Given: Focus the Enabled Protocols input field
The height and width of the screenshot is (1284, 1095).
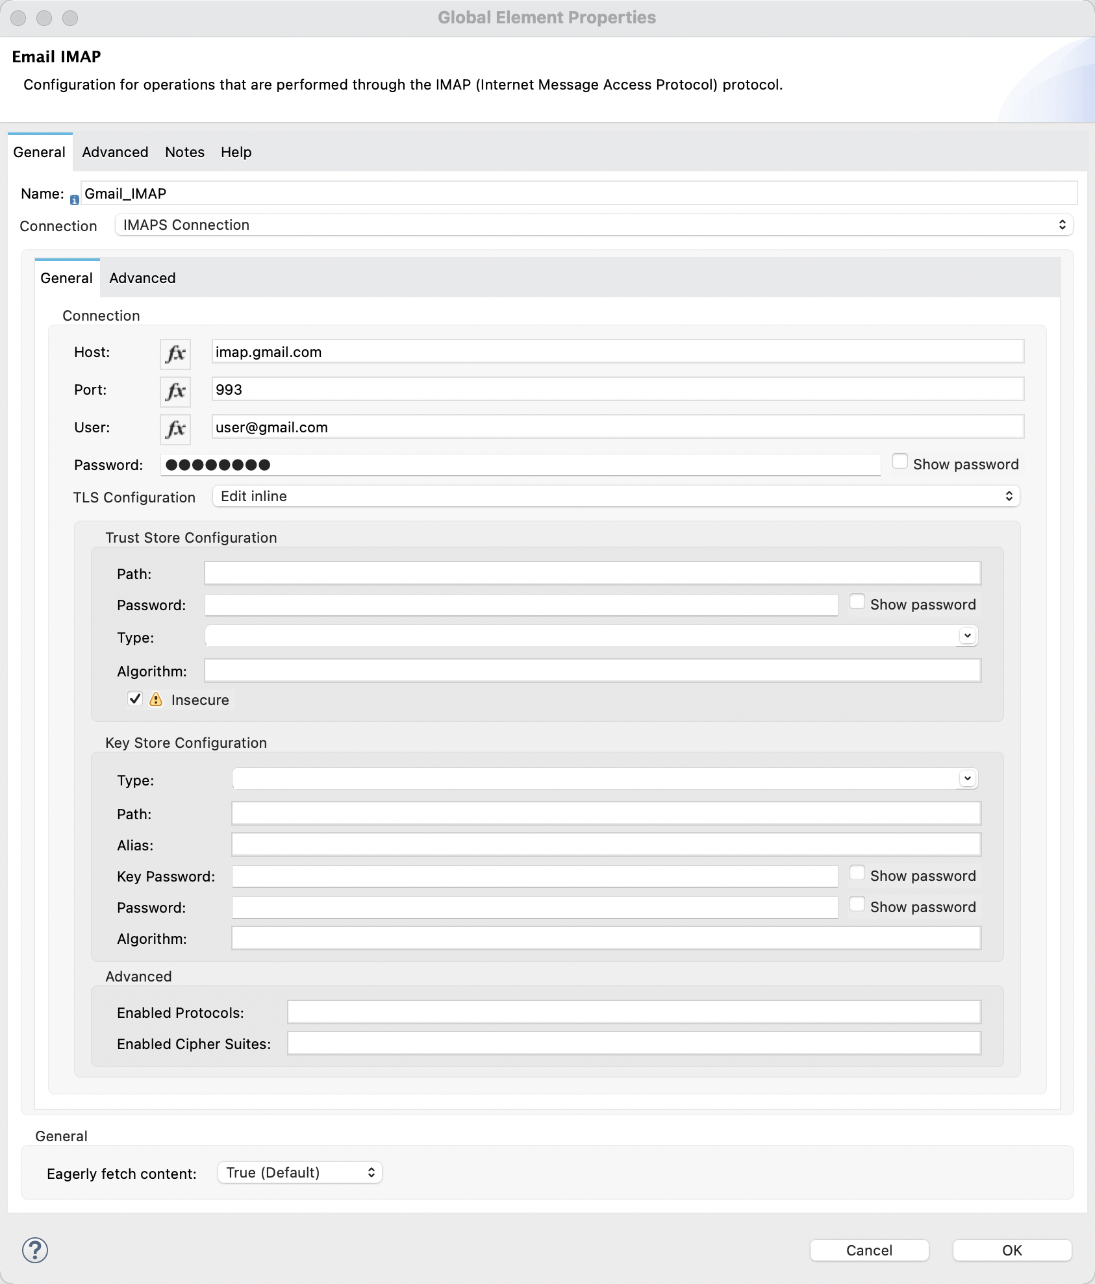Looking at the screenshot, I should 633,1012.
